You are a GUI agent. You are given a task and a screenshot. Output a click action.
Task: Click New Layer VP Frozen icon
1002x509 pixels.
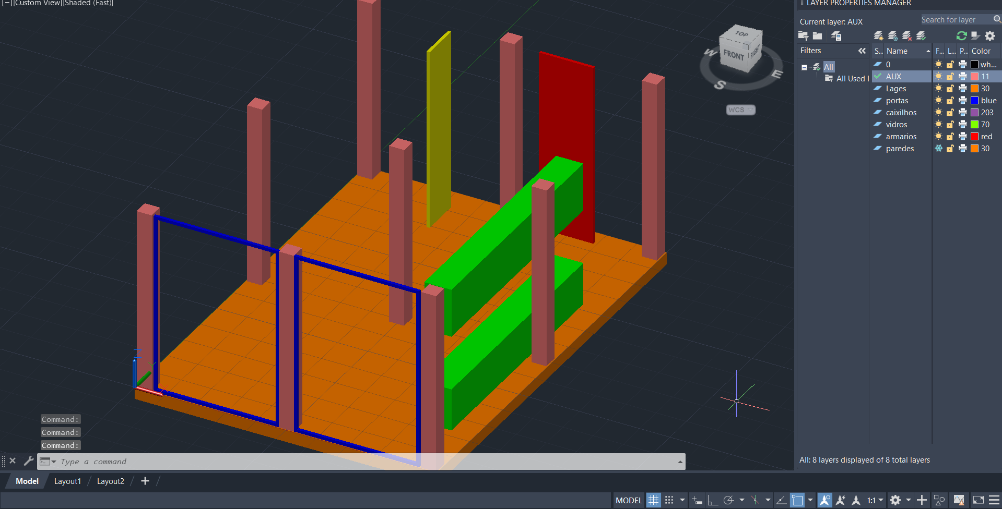[893, 36]
